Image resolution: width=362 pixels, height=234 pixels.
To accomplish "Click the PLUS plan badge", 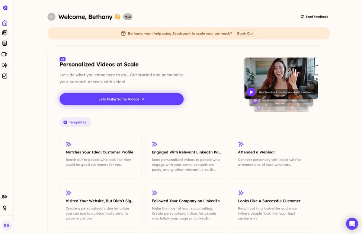I will [128, 17].
